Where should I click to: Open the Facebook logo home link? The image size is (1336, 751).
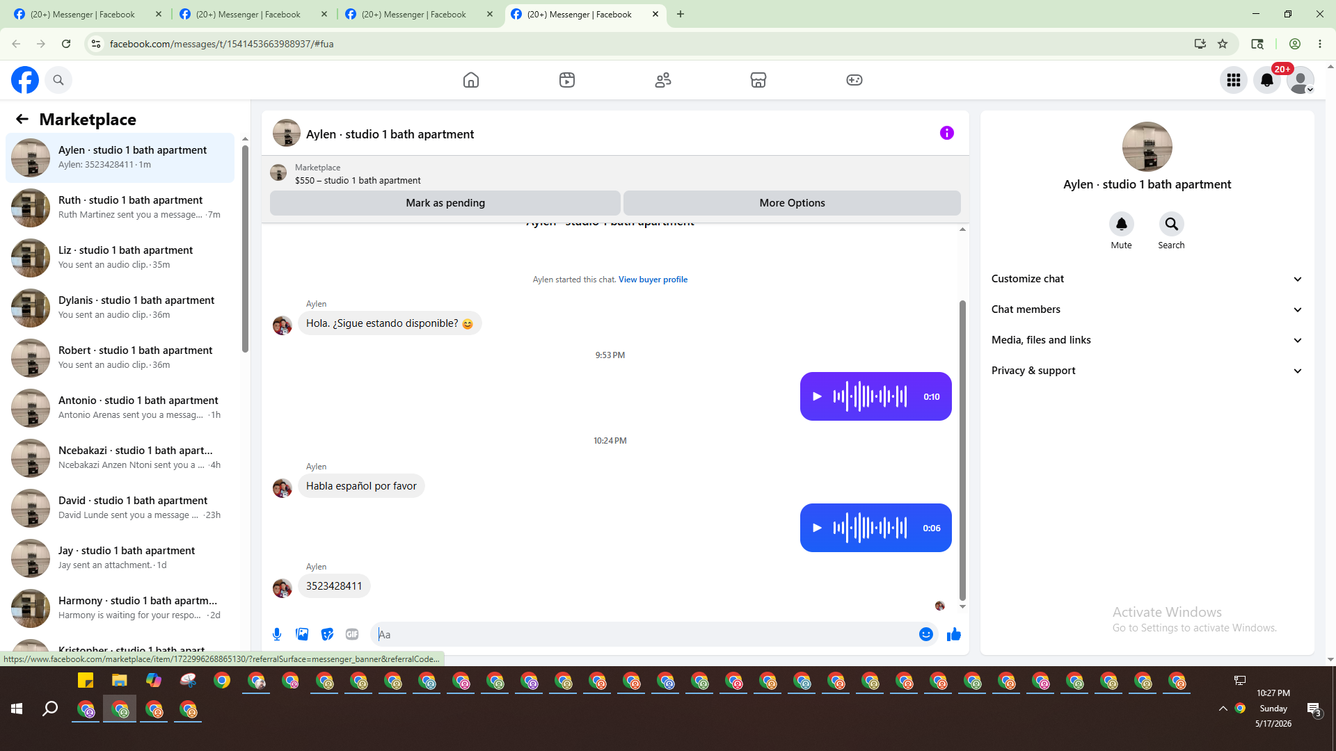click(25, 80)
